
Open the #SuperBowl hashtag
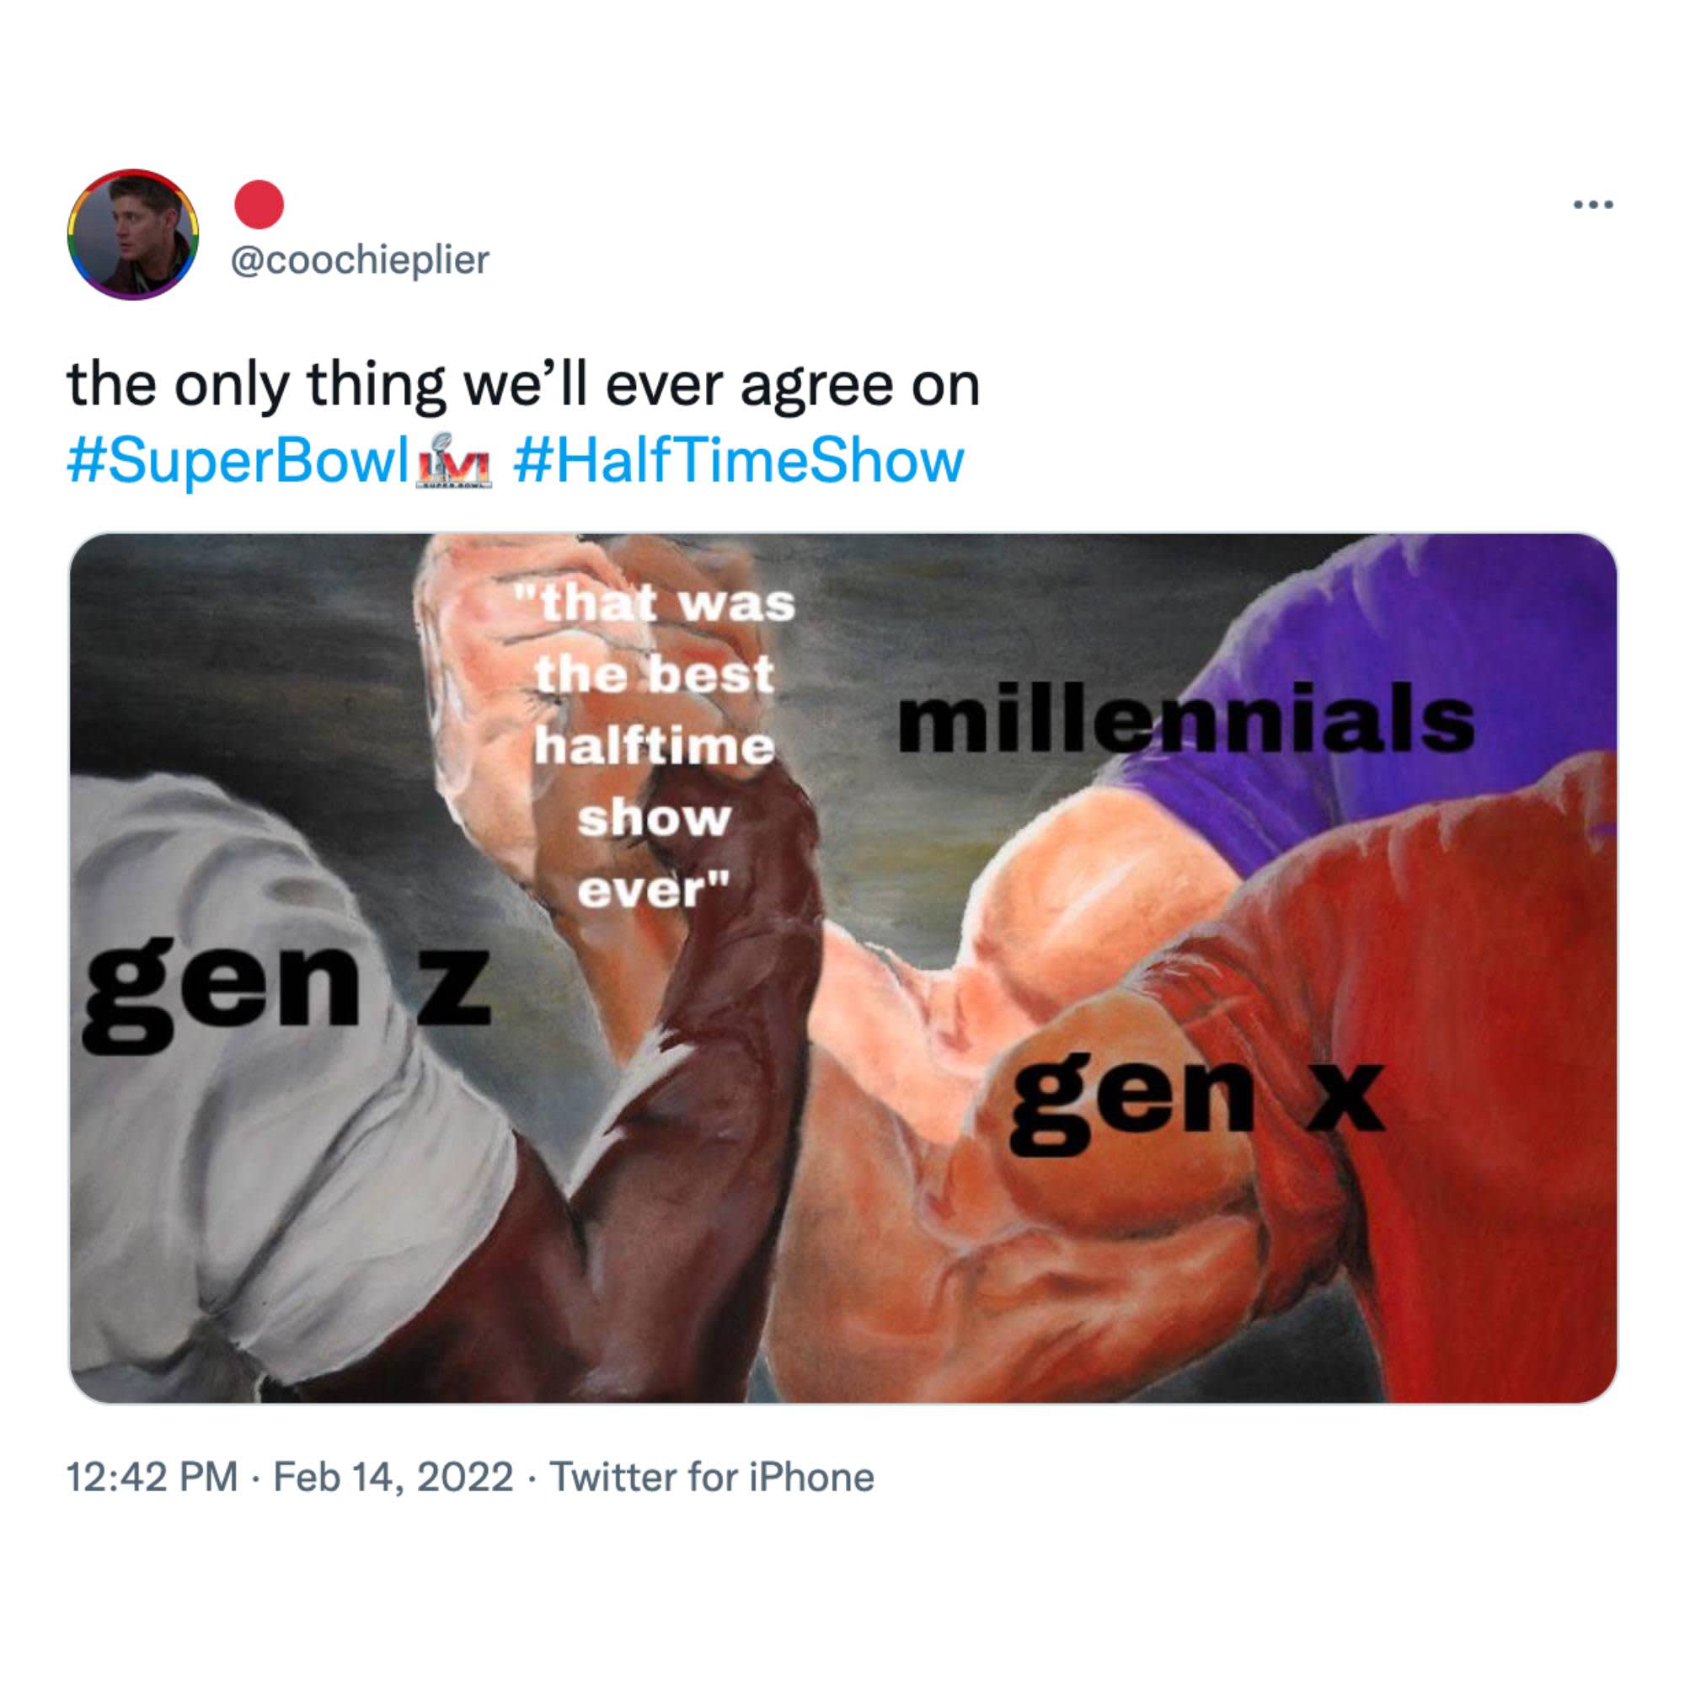click(238, 462)
